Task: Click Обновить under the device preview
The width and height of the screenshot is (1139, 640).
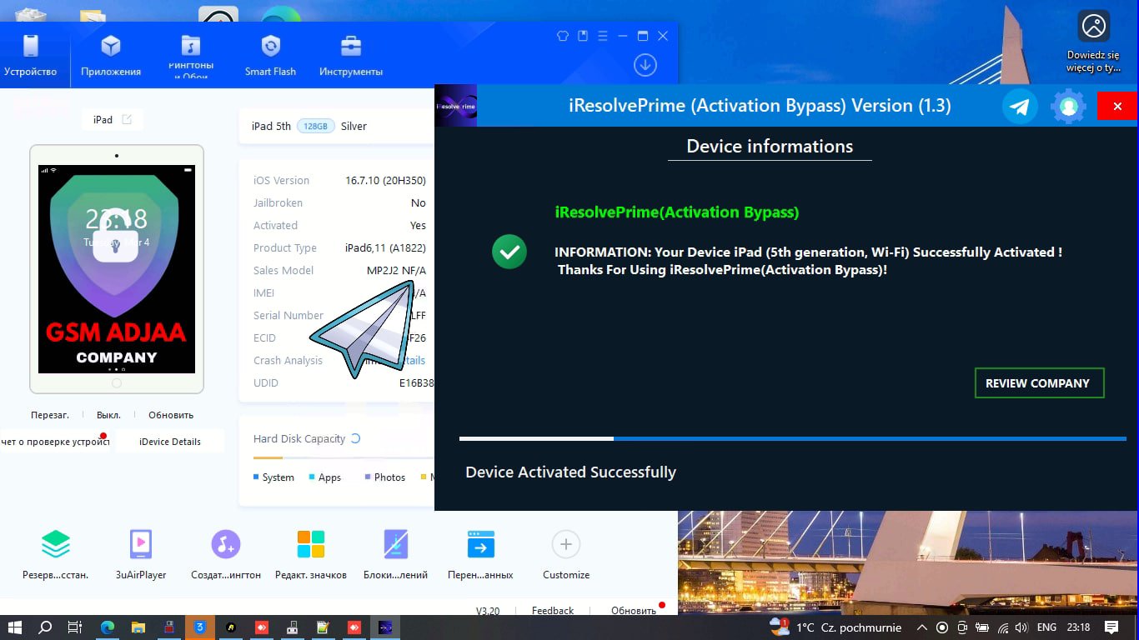Action: tap(171, 415)
